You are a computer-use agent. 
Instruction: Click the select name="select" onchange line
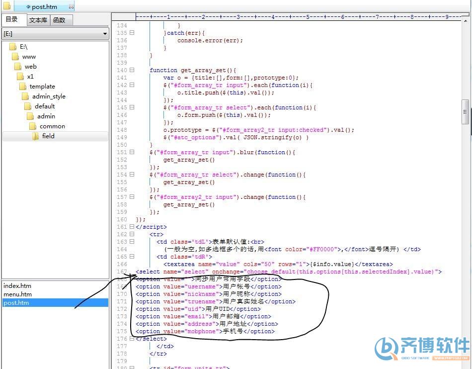(289, 272)
